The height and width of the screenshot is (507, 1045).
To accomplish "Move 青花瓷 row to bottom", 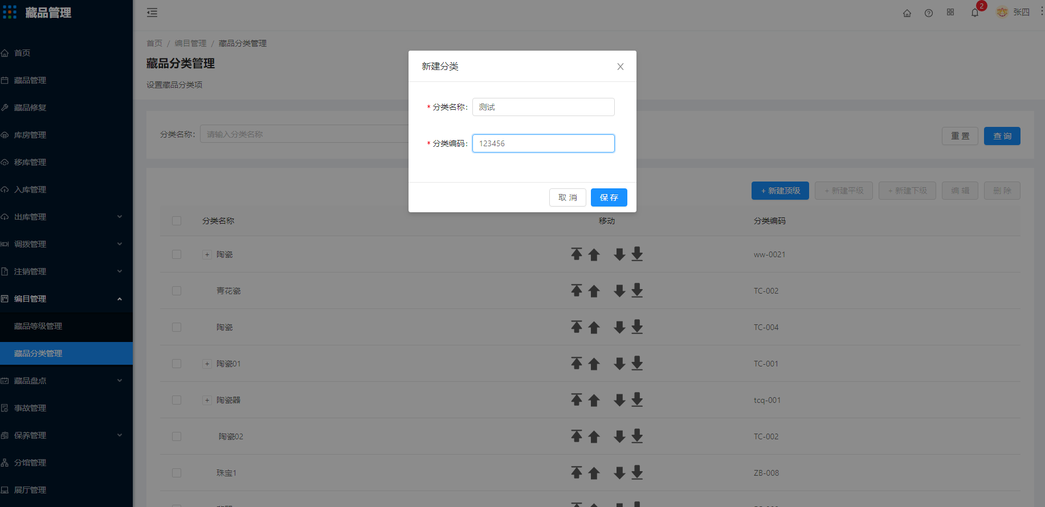I will click(x=637, y=291).
